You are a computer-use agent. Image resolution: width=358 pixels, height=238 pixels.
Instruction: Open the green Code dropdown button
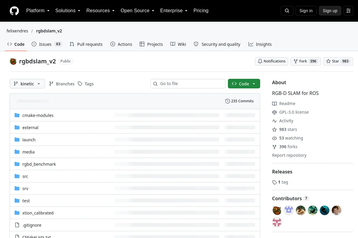click(244, 84)
